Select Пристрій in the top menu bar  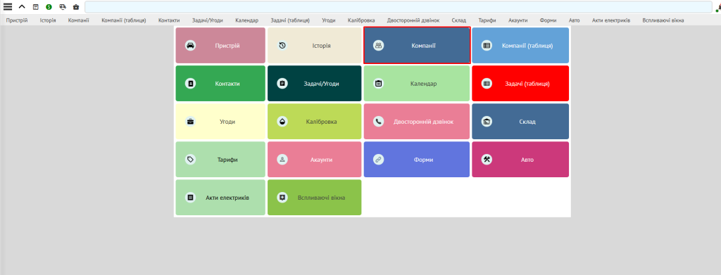(x=17, y=20)
